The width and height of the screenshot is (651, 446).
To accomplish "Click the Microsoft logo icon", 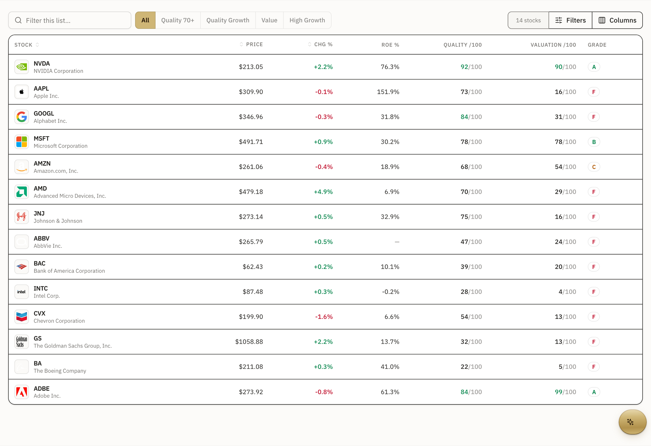I will click(x=22, y=142).
